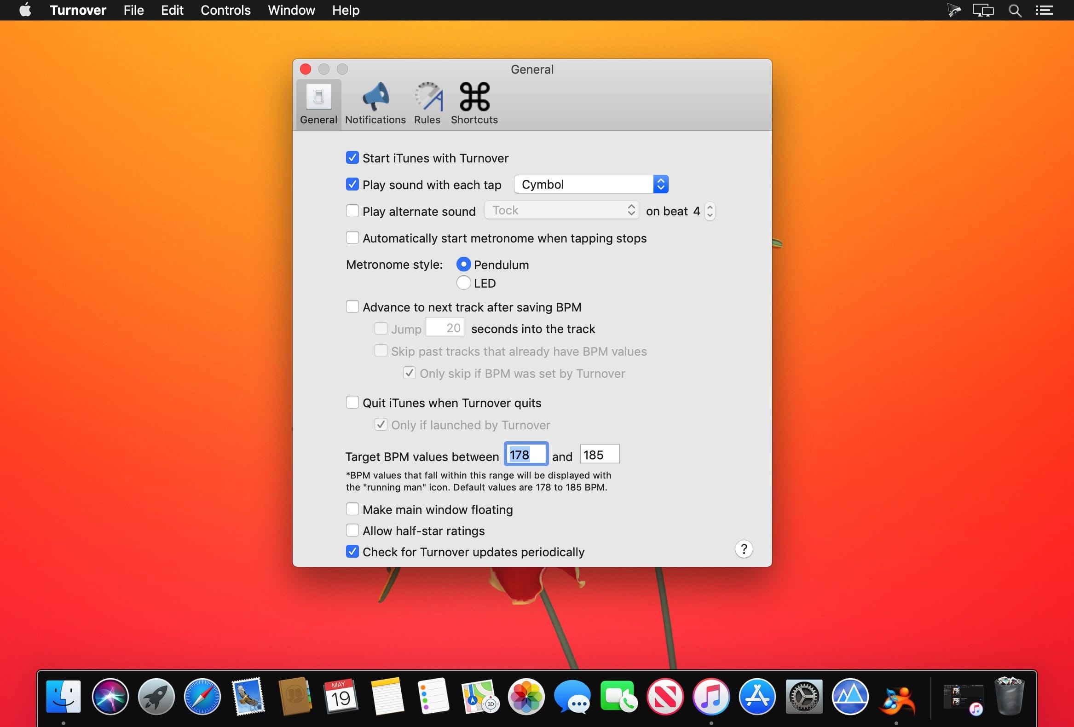Open App Store in the Dock

757,697
